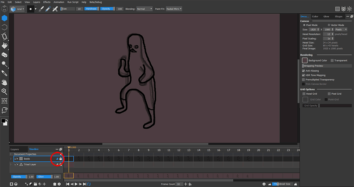Select the eraser tool in left toolbar
Viewport: 354px width, 187px height.
pyautogui.click(x=5, y=55)
